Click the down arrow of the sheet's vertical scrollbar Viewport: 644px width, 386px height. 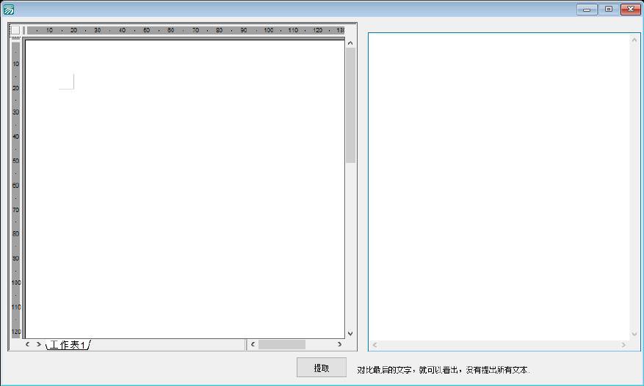point(350,333)
